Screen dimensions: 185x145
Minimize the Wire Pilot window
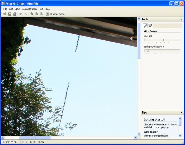pos(172,4)
